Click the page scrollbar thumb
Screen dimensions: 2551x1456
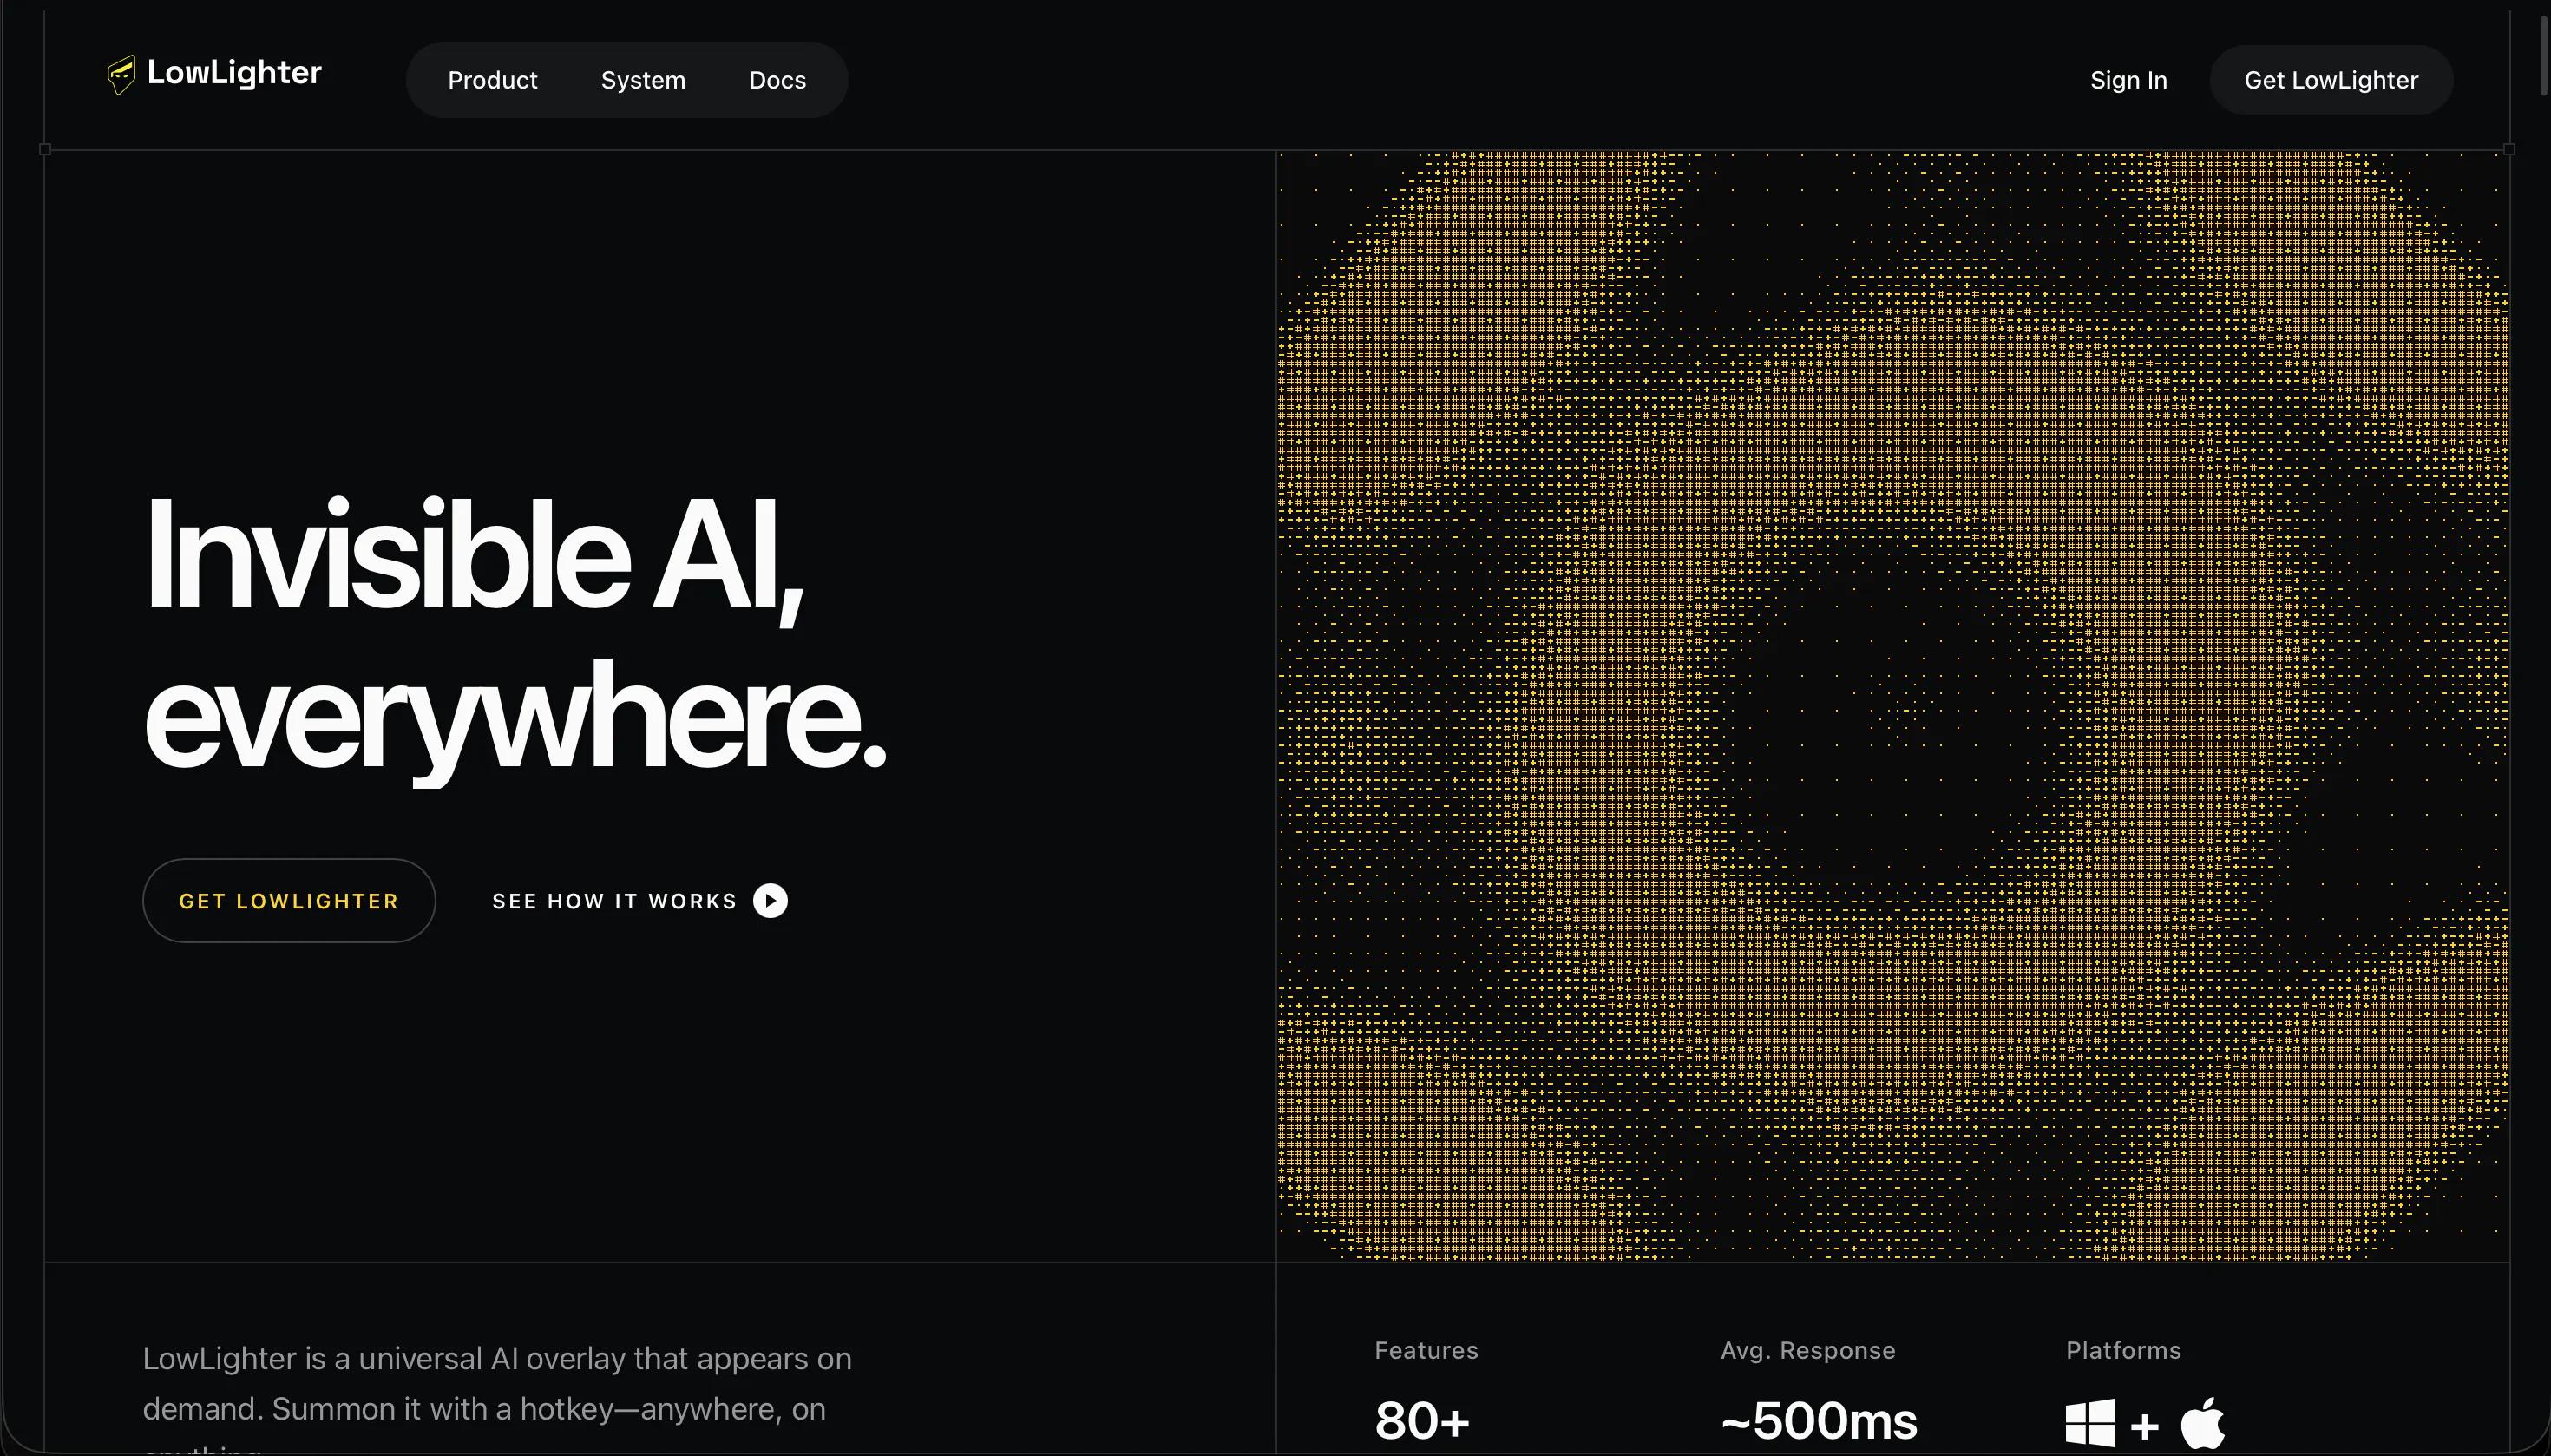pos(2545,55)
